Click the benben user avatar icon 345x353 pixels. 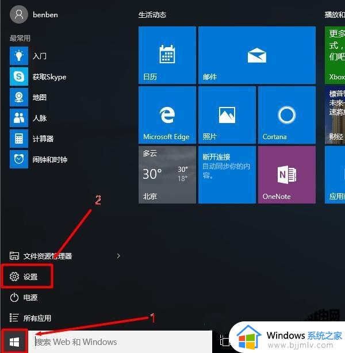19,14
